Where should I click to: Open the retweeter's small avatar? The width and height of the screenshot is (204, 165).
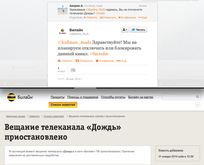point(73,70)
